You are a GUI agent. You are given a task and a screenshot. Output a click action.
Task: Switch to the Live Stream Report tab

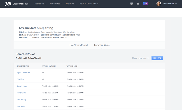click(79, 45)
